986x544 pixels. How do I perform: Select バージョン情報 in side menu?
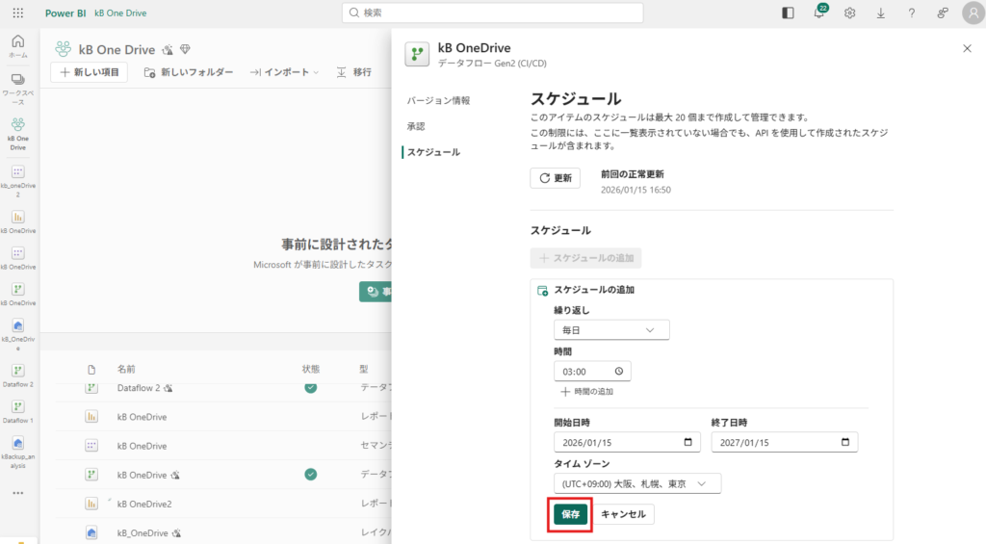pos(438,100)
